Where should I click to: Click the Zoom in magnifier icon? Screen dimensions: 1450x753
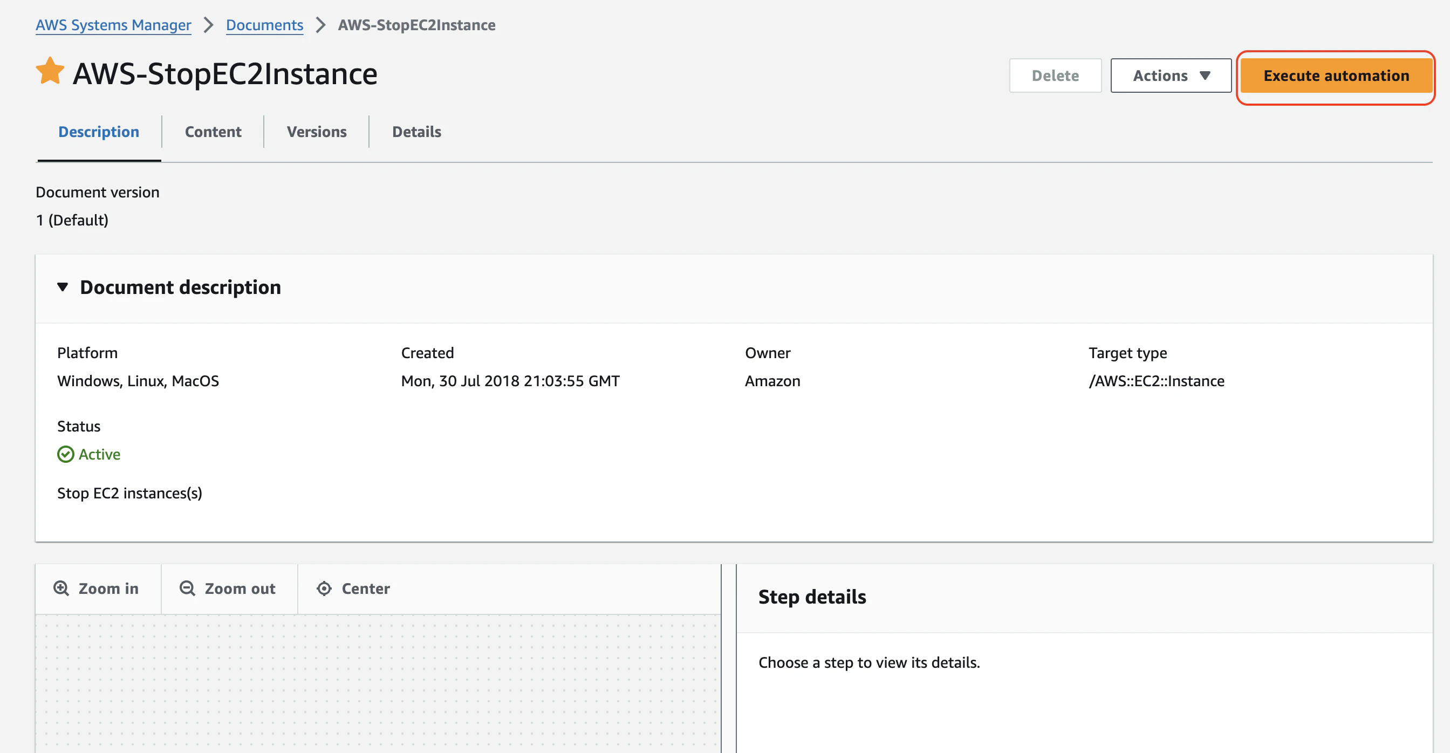(x=61, y=588)
